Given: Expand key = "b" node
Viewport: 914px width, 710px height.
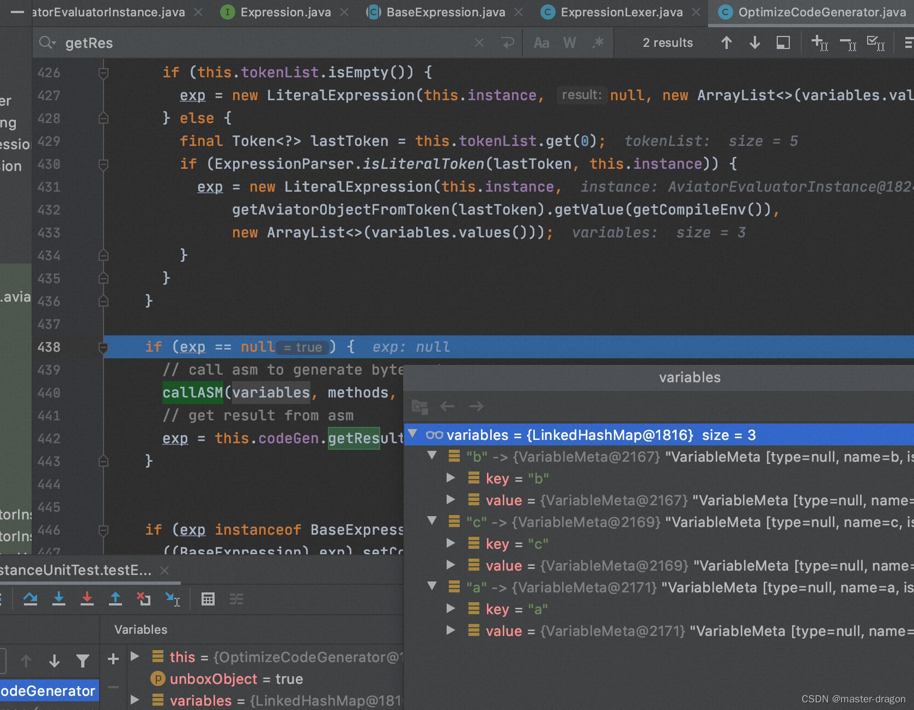Looking at the screenshot, I should pyautogui.click(x=451, y=478).
